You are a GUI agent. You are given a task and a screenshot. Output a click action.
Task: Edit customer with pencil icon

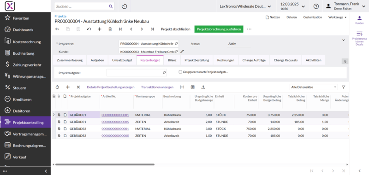click(x=182, y=52)
